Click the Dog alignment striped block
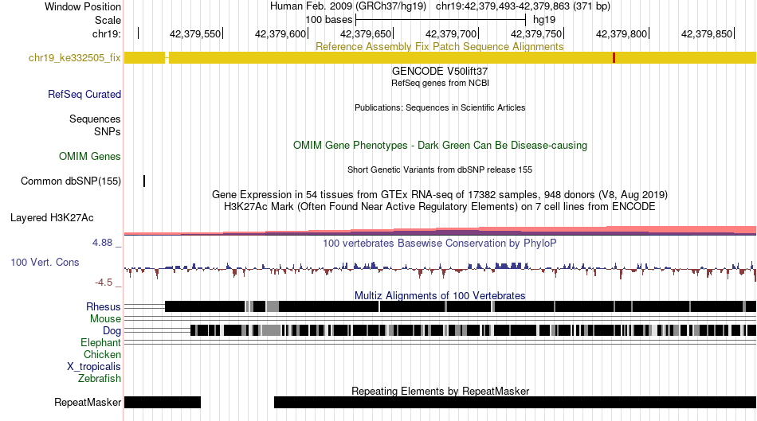Screen dimensions: 757x421 473,330
